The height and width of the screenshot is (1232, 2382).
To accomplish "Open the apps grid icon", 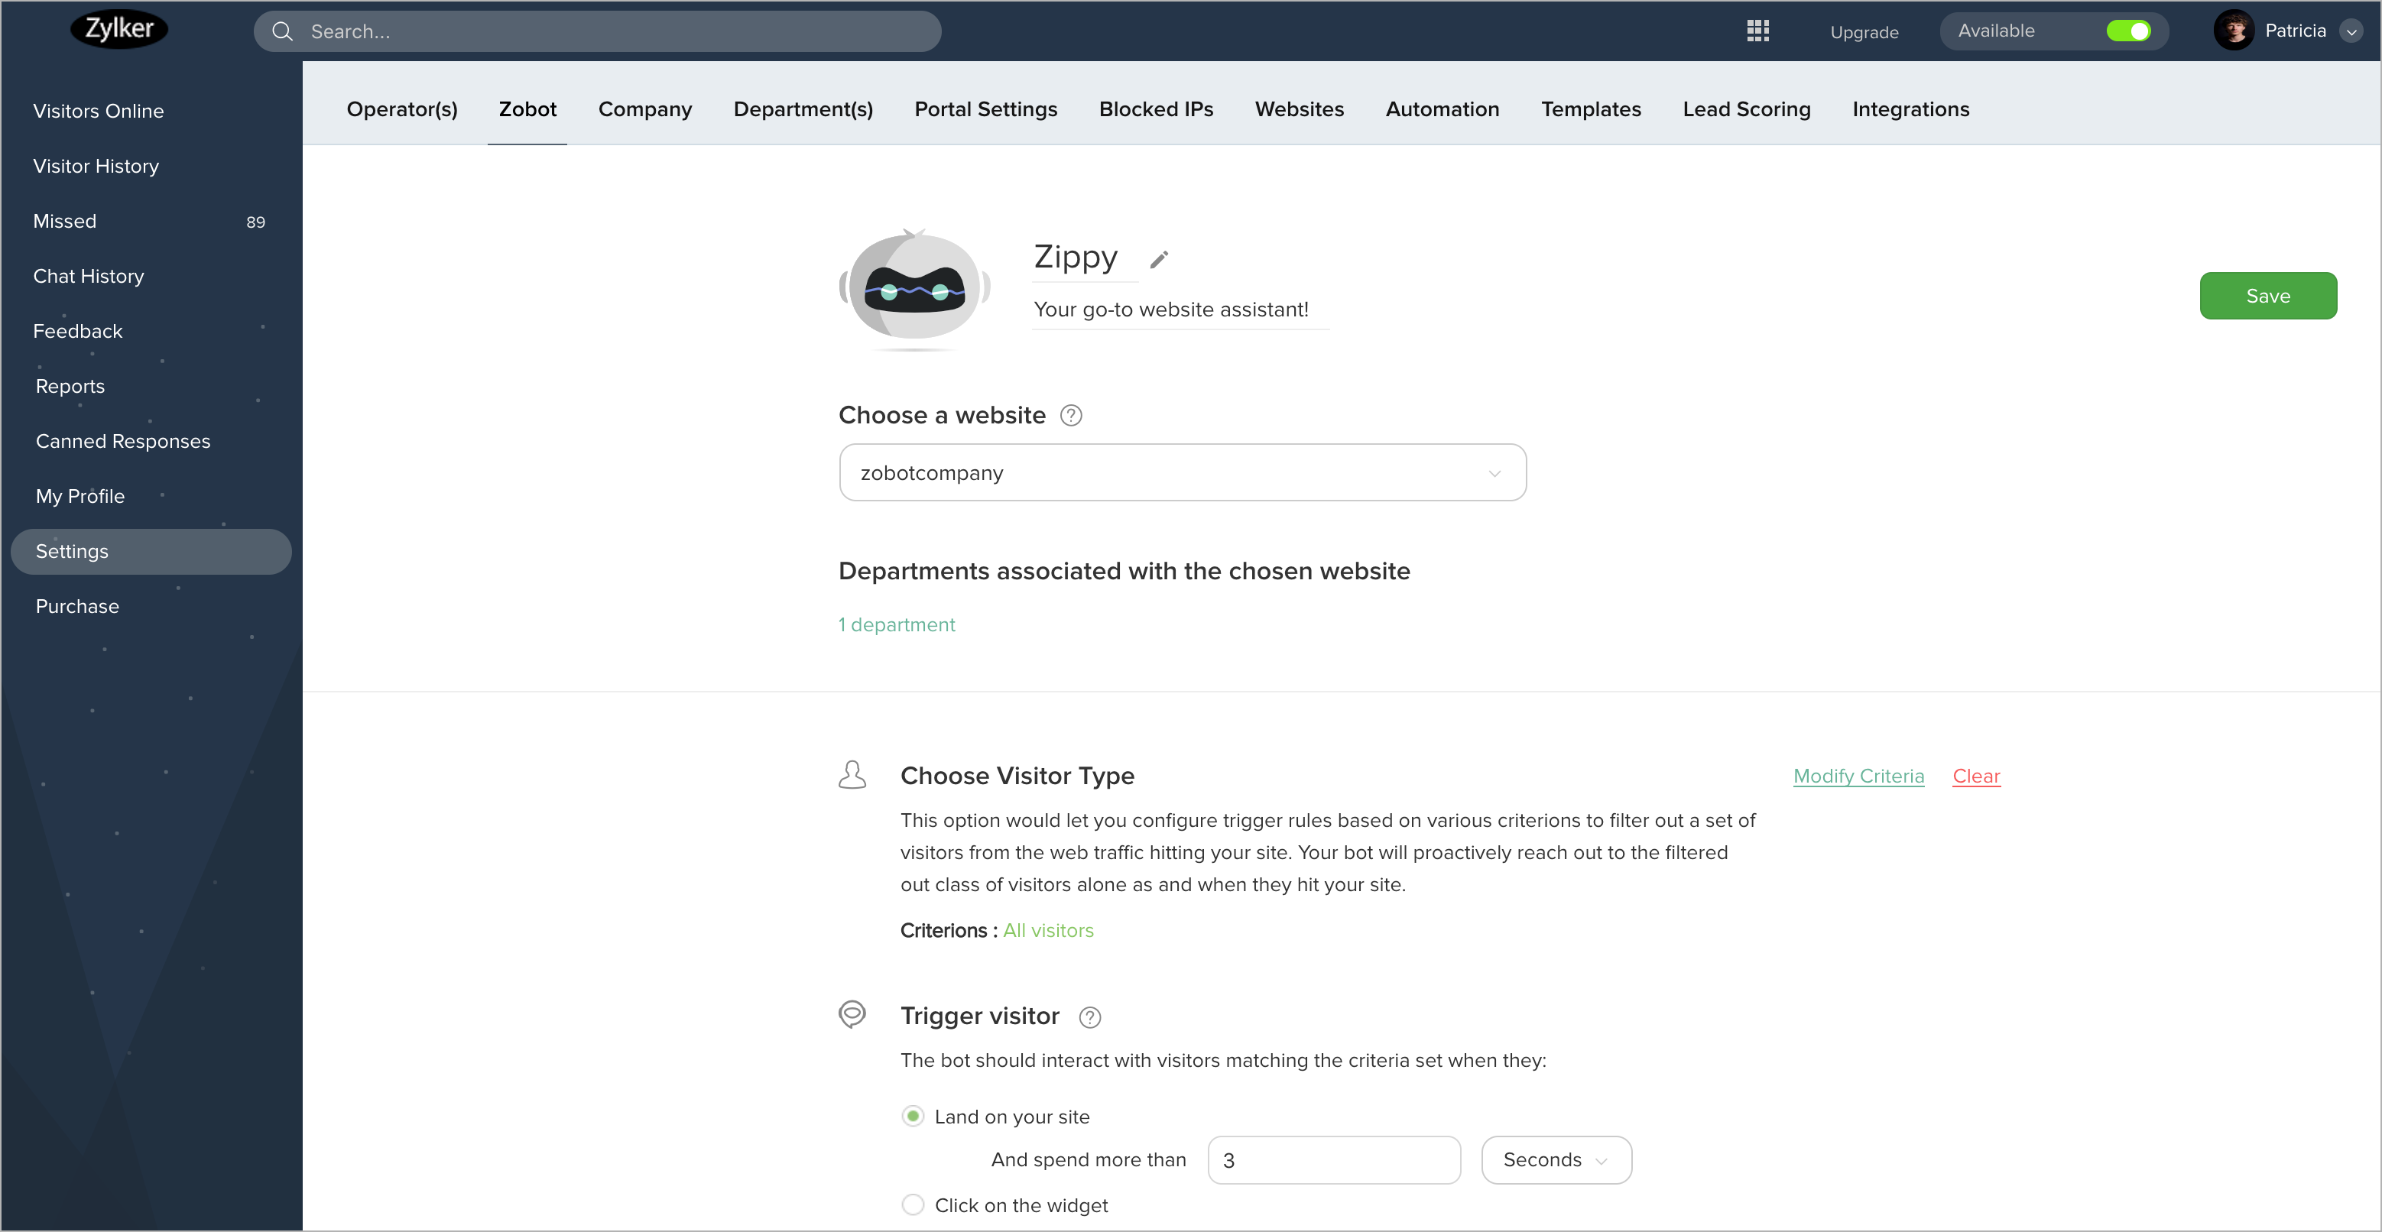I will coord(1758,31).
